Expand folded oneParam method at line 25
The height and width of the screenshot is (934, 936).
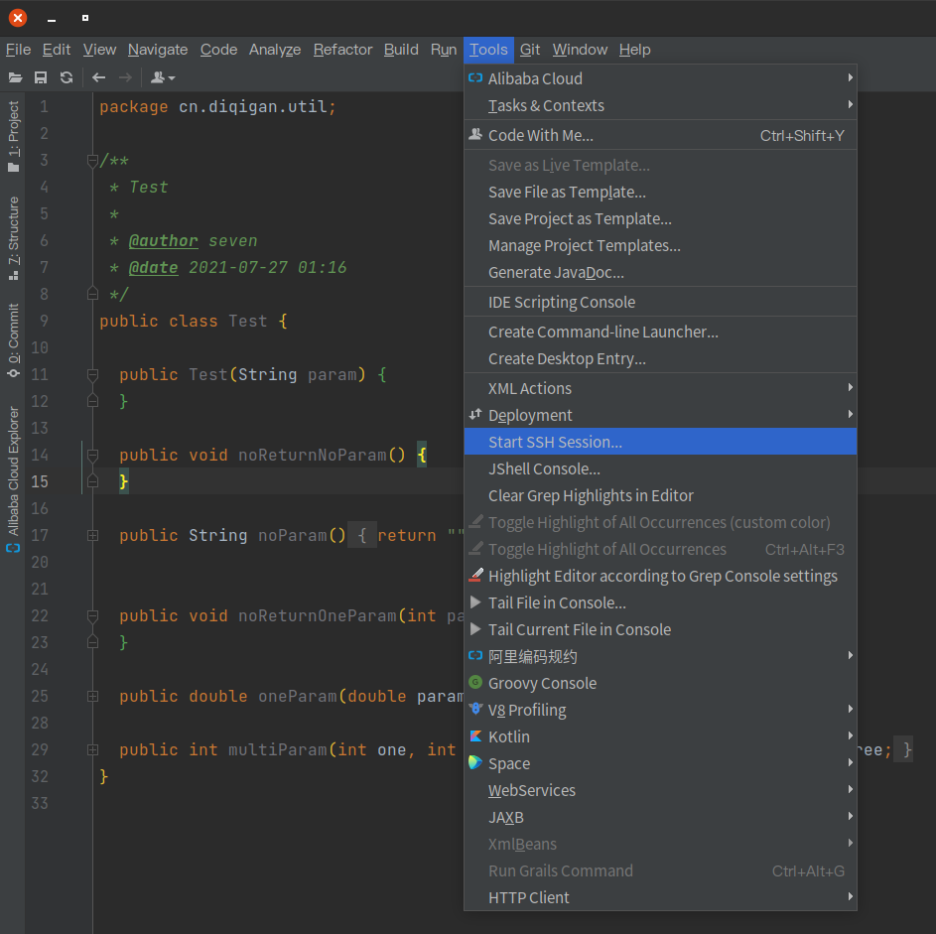tap(92, 696)
